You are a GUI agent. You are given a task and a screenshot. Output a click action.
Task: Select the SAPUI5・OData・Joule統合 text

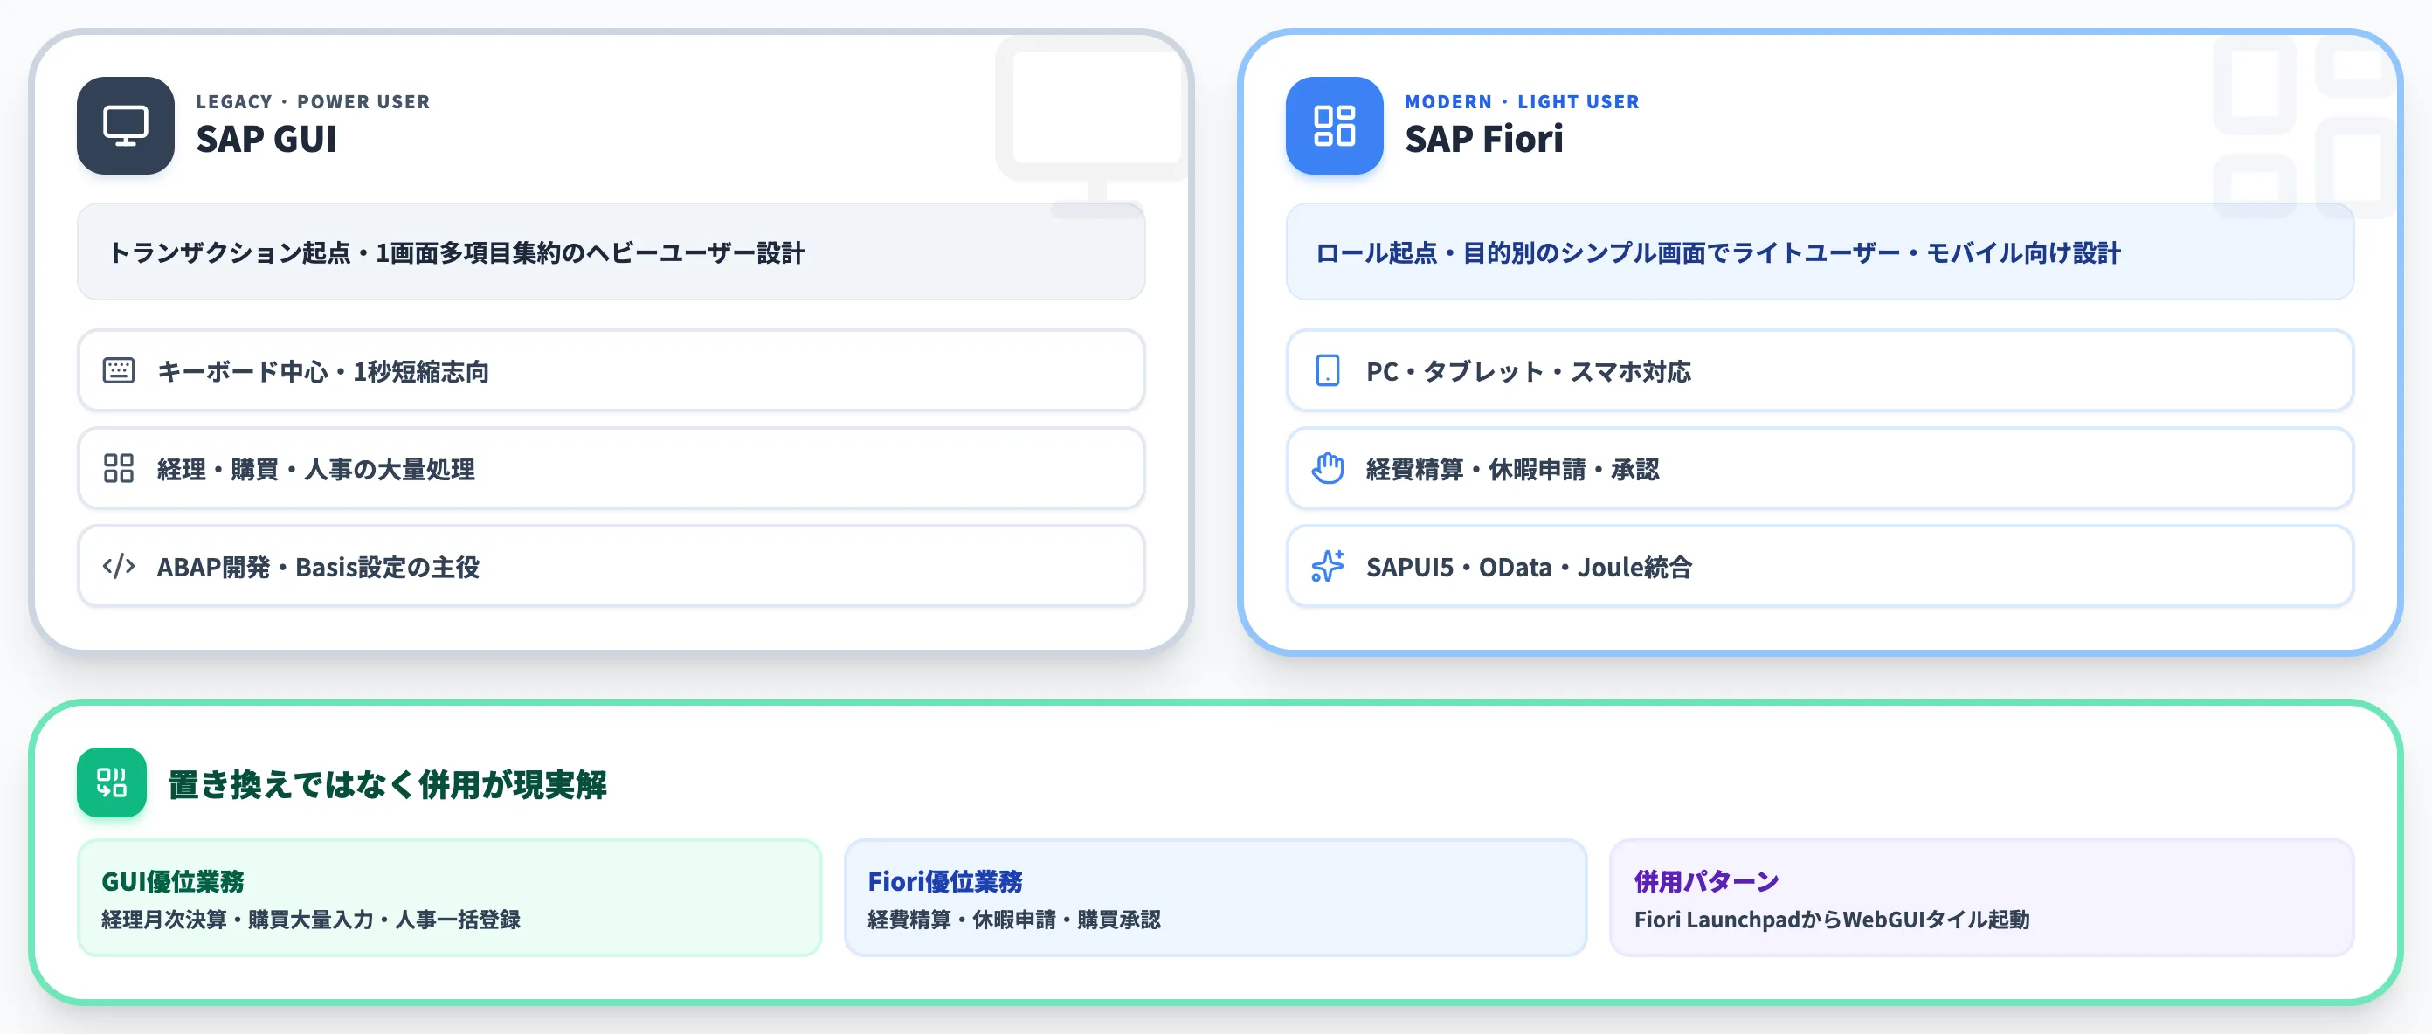(1529, 567)
